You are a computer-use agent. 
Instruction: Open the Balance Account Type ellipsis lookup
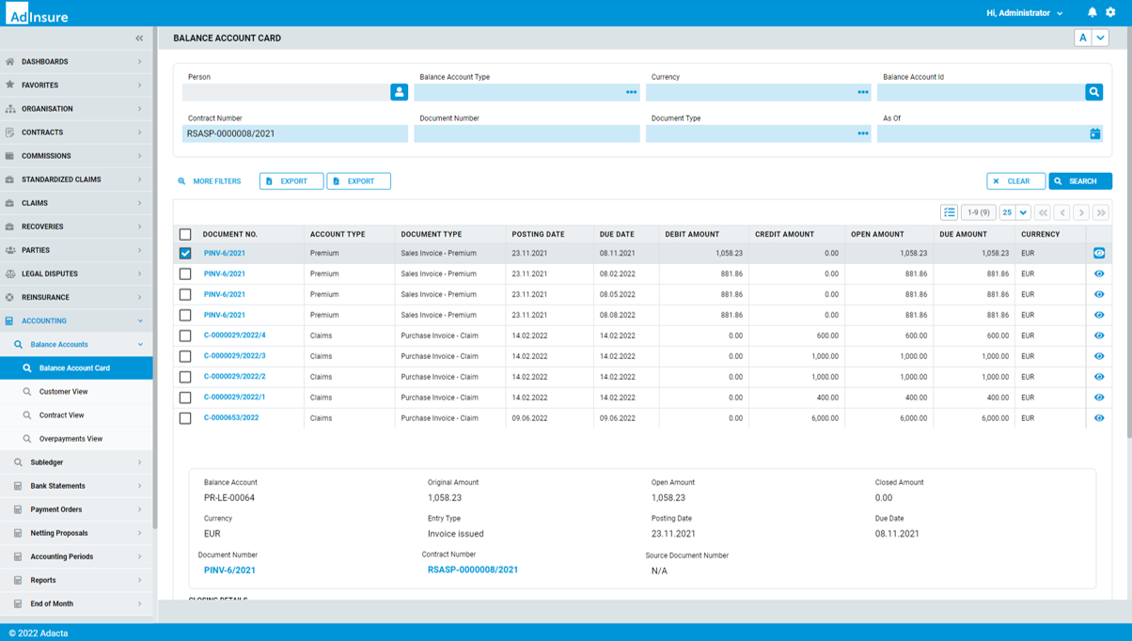click(x=631, y=92)
